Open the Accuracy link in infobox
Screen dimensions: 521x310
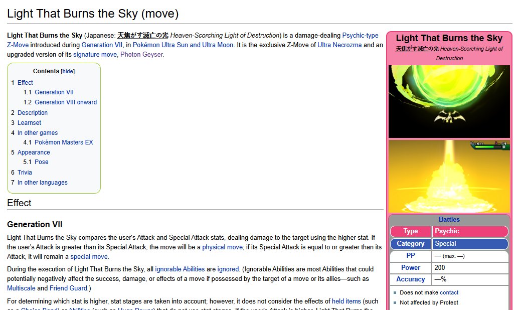pyautogui.click(x=410, y=279)
